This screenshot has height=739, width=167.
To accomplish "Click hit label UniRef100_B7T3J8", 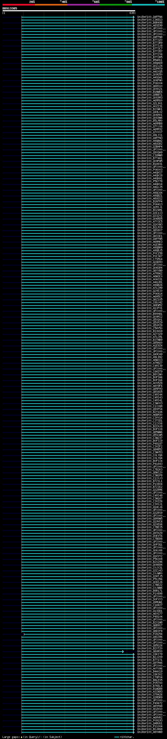I will click(x=150, y=46).
